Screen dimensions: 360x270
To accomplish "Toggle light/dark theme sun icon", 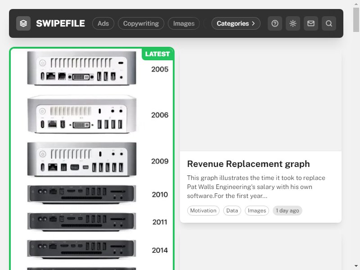I will click(293, 23).
